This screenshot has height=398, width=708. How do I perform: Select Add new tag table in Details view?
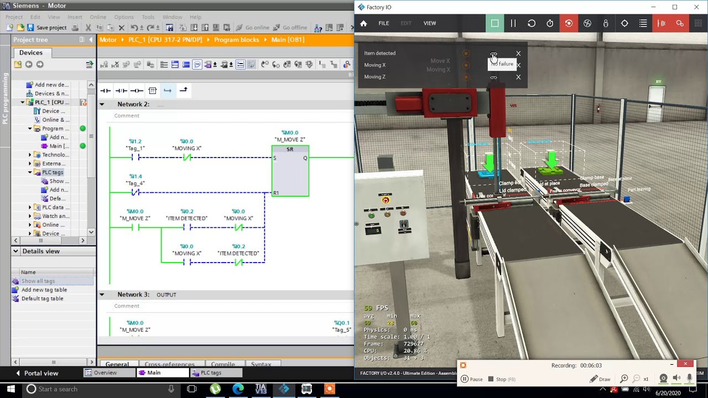44,290
